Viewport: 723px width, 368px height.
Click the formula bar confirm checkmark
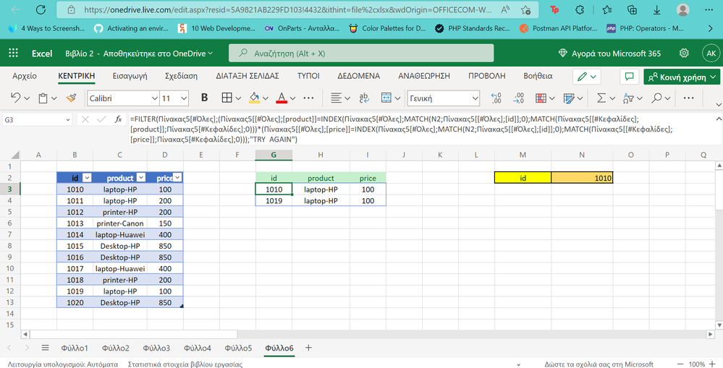tap(101, 119)
